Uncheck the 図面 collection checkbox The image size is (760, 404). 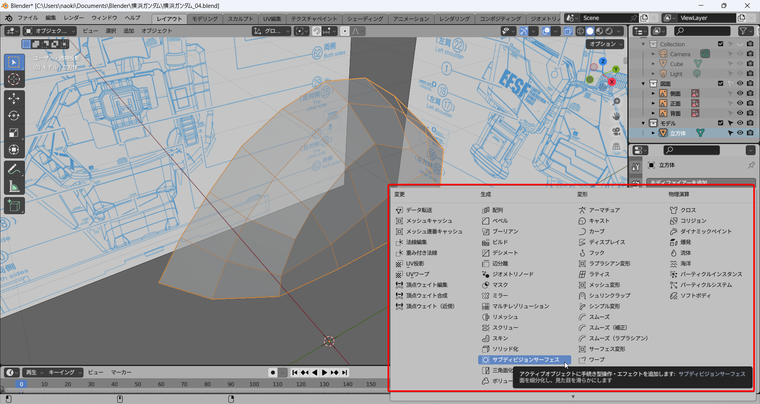tap(720, 83)
